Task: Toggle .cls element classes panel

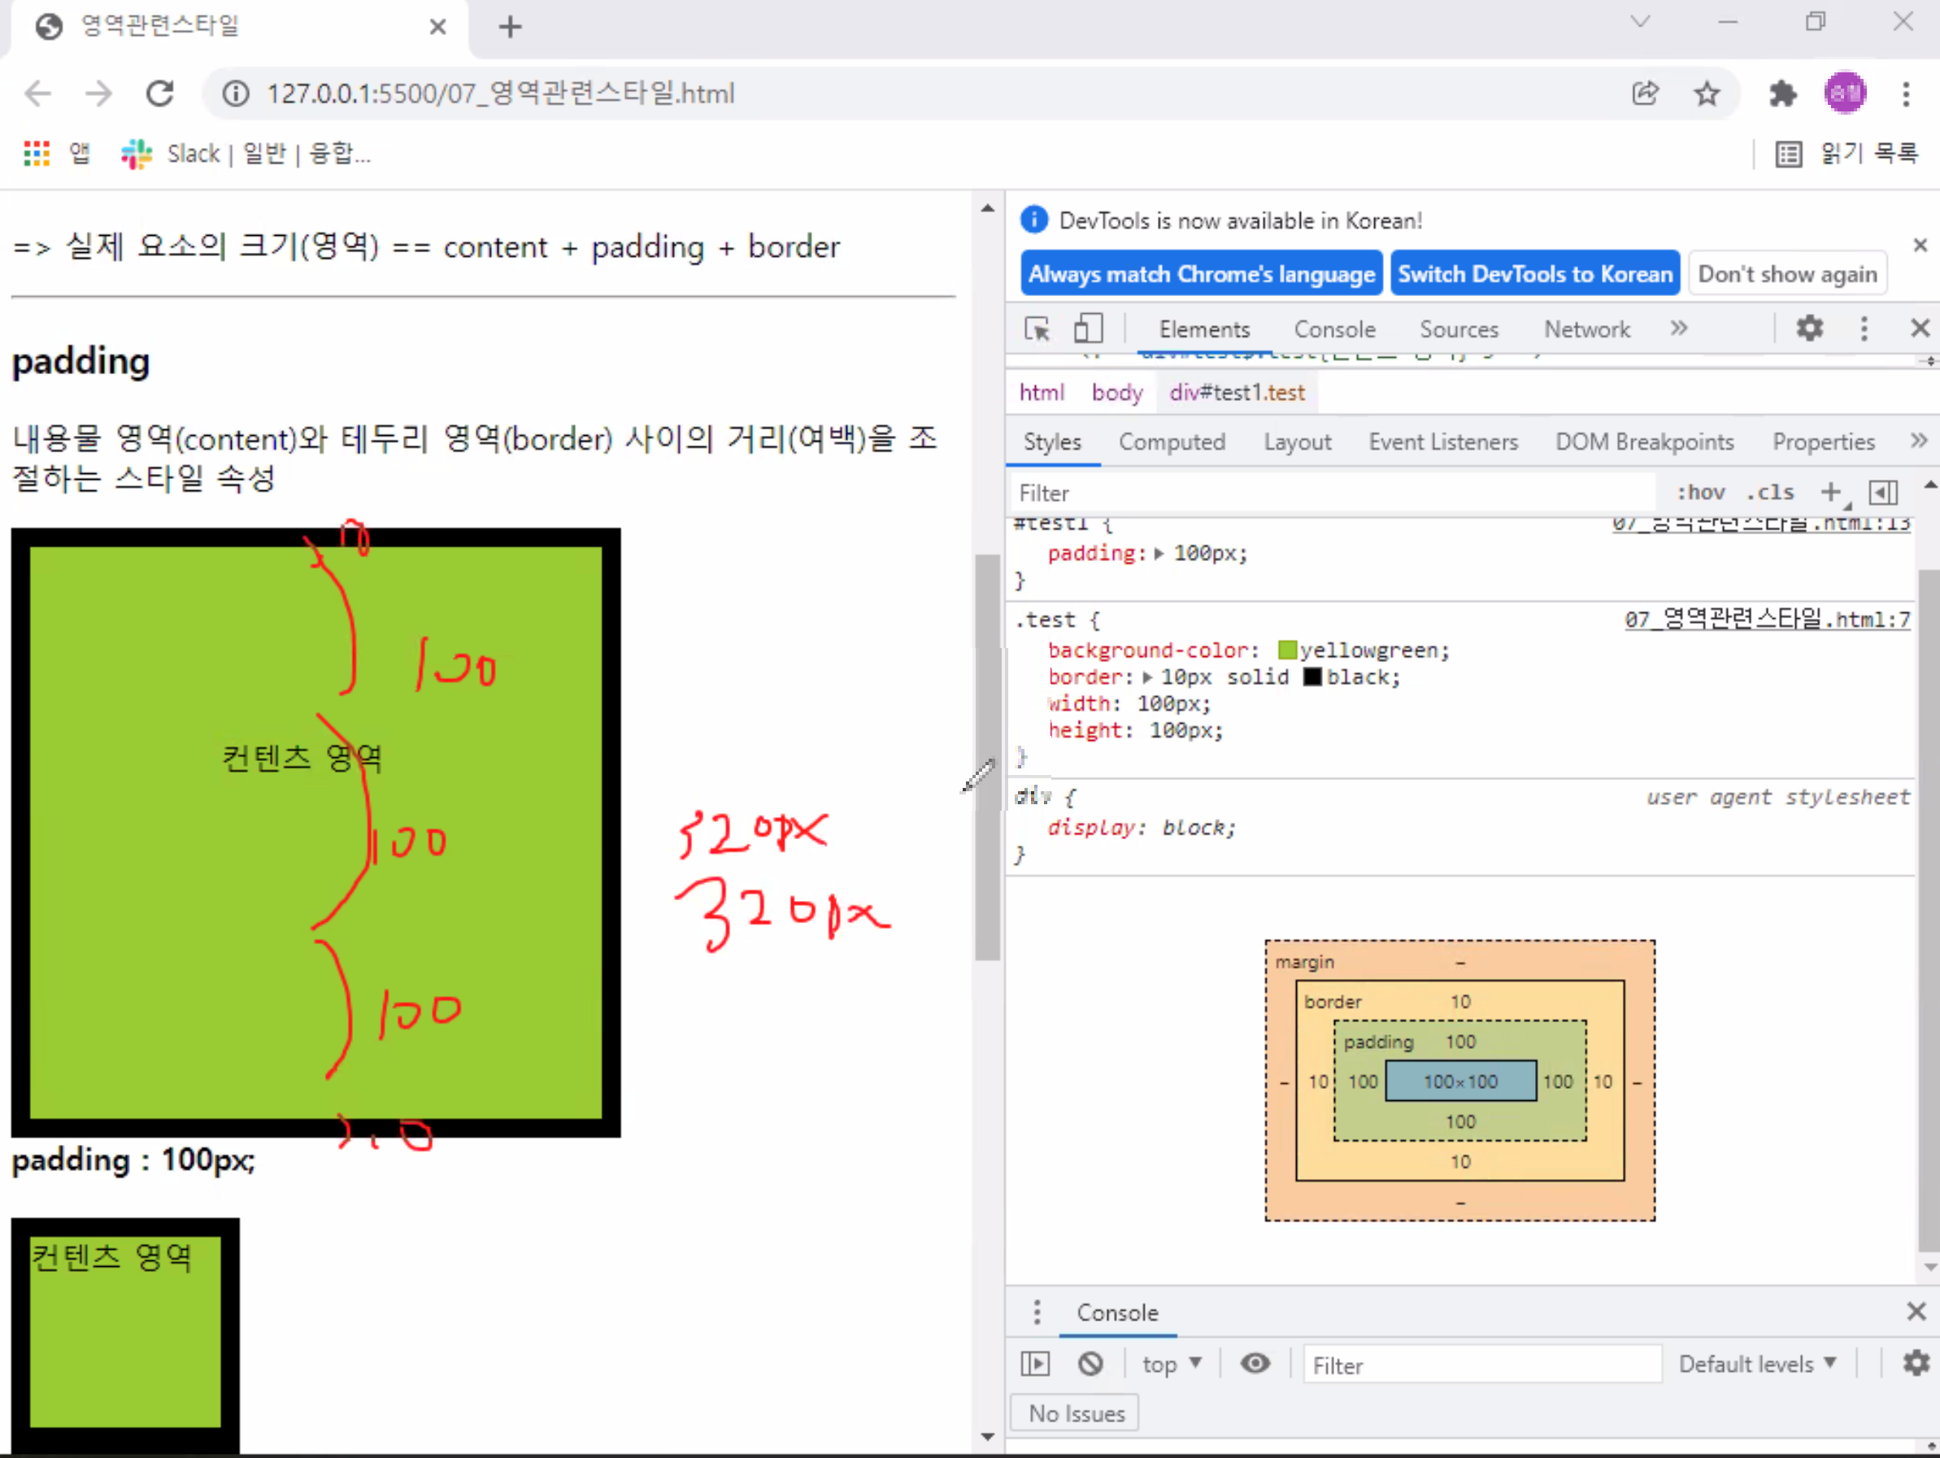Action: [1770, 492]
